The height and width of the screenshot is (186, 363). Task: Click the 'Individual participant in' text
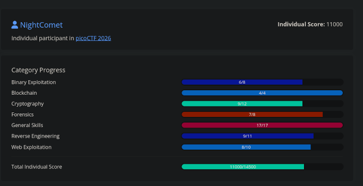point(43,38)
